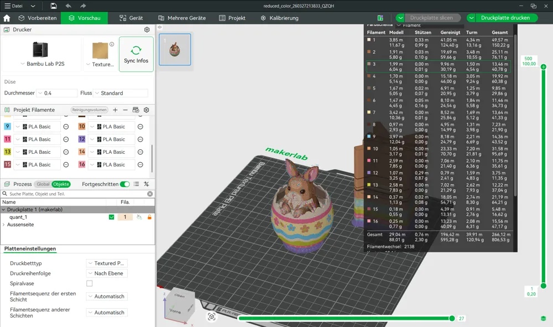Click the process settings list icon
Viewport: 553px width, 327px height.
[x=136, y=184]
